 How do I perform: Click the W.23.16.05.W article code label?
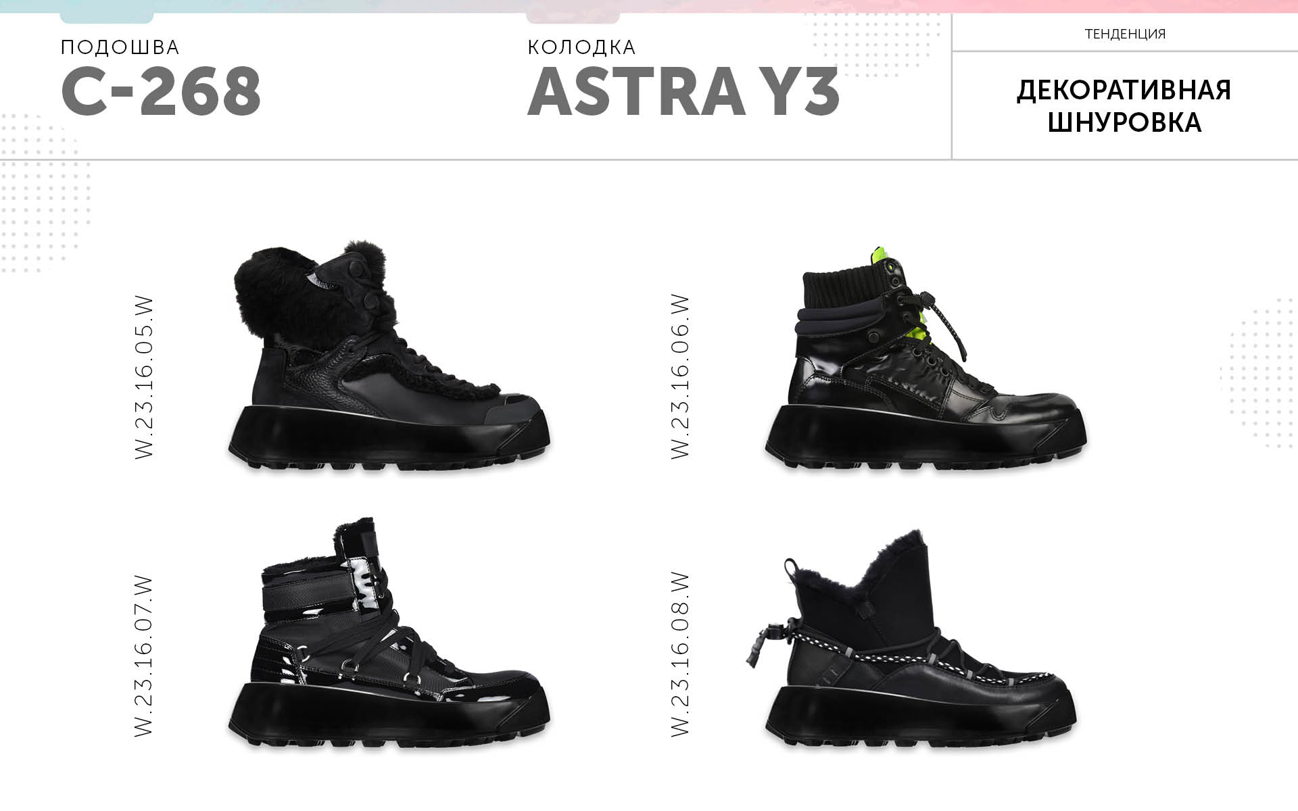[145, 378]
